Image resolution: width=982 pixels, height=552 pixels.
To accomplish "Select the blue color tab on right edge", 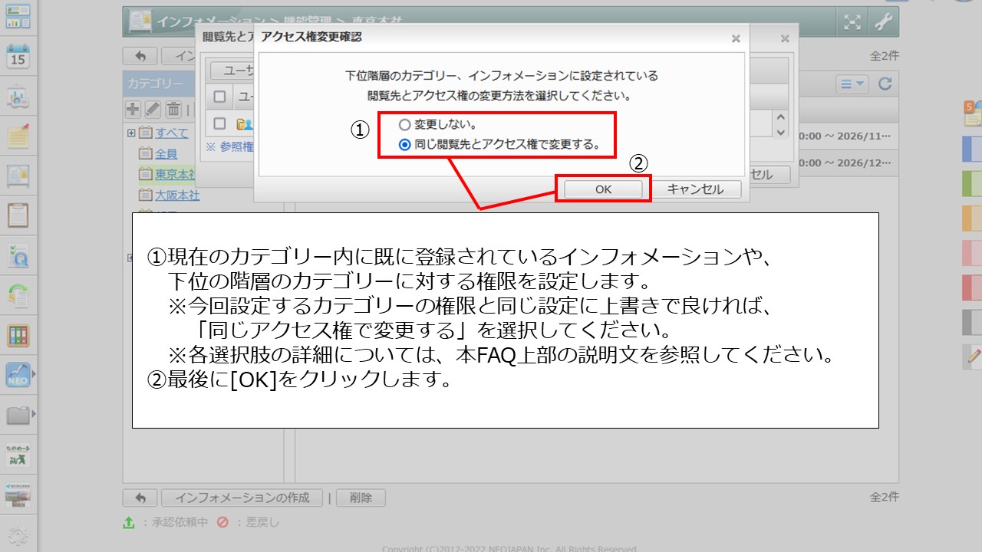I will pyautogui.click(x=972, y=149).
